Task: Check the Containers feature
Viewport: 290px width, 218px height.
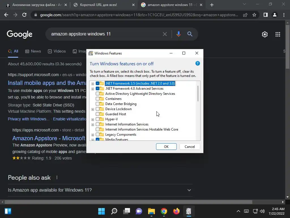Action: click(97, 98)
